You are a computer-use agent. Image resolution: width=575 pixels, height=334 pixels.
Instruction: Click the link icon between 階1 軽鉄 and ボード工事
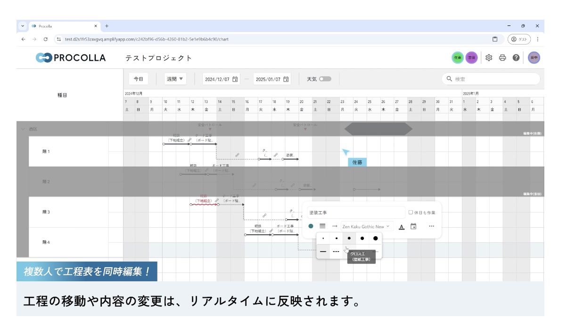click(x=189, y=140)
